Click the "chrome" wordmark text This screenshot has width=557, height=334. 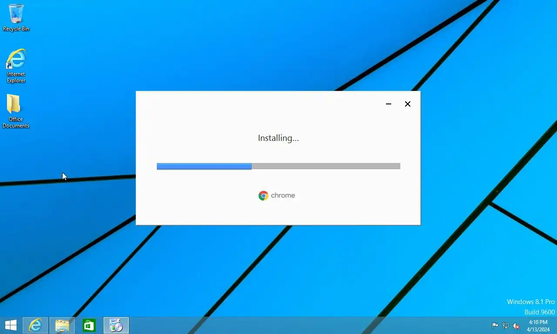[283, 196]
